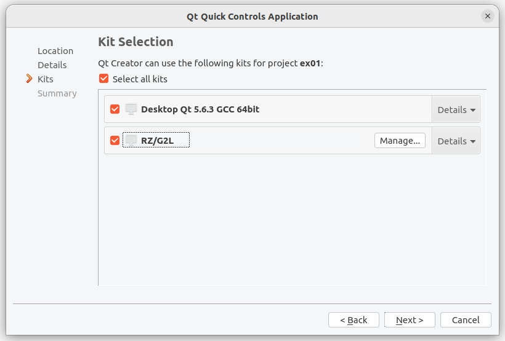This screenshot has width=505, height=341.
Task: Expand Details for the RZ/G2L kit
Action: click(x=456, y=141)
